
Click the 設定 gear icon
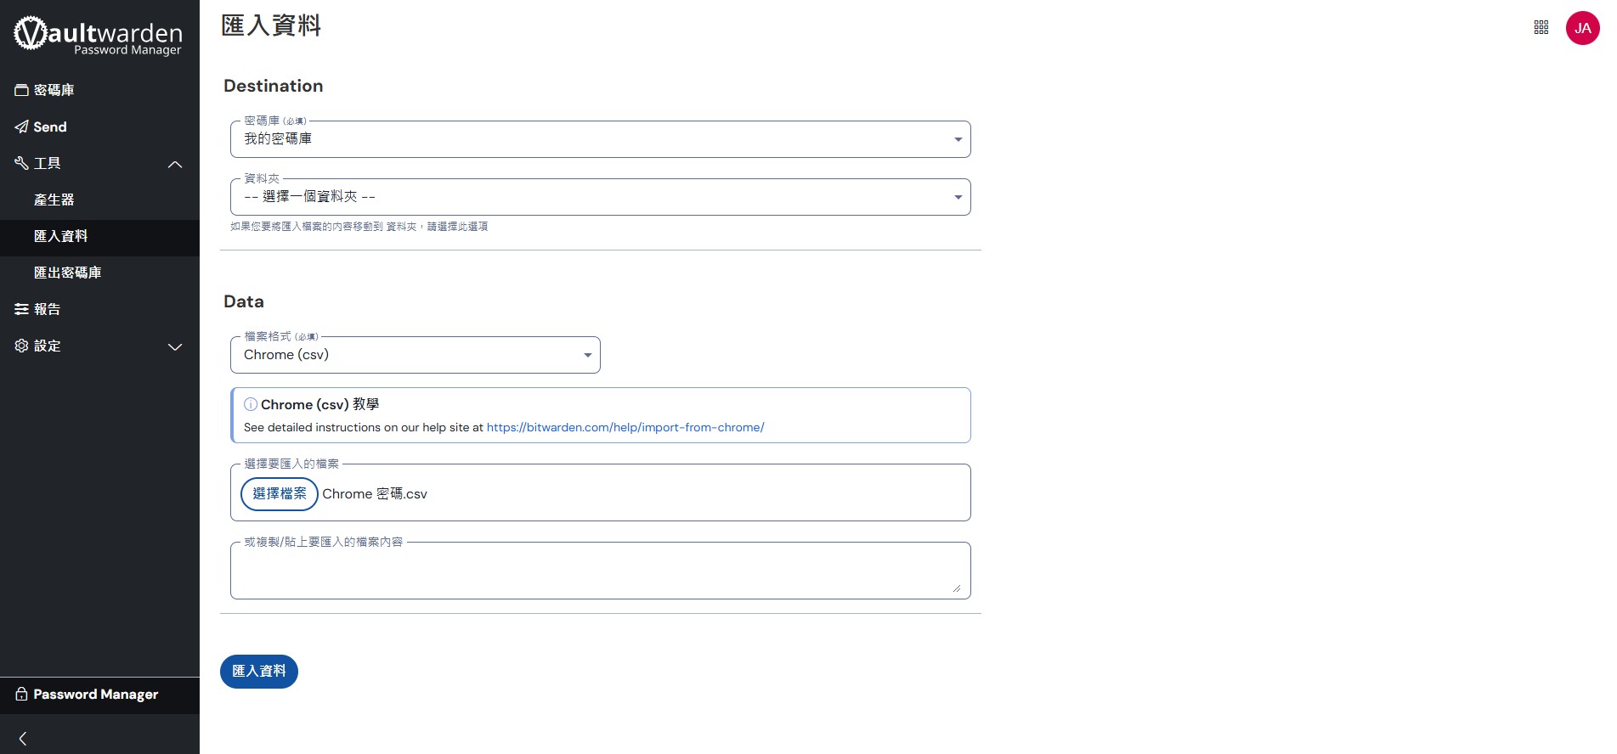tap(22, 346)
